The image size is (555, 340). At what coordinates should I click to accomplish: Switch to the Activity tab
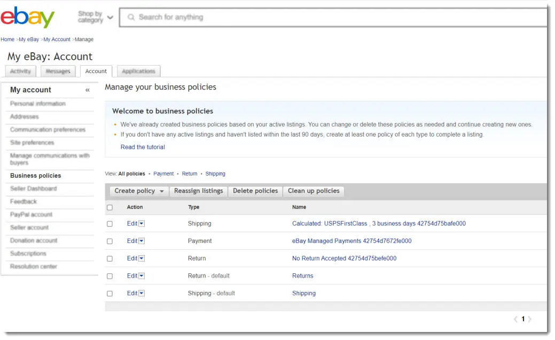coord(20,71)
